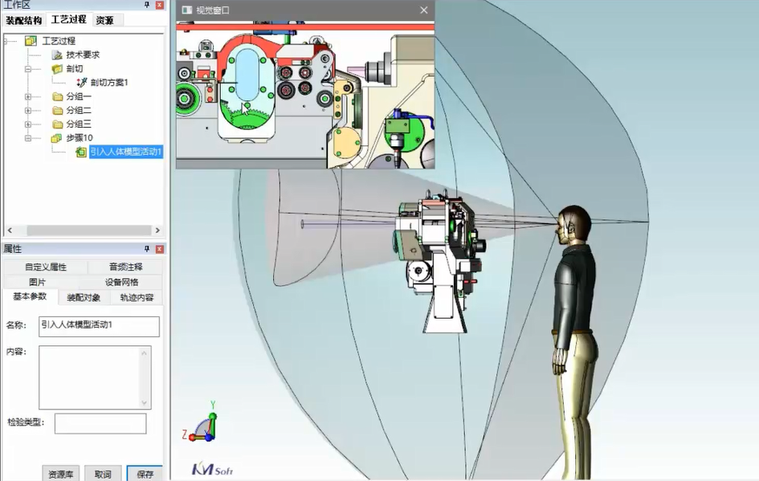Viewport: 759px width, 481px height.
Task: Expand the 分组一 folder node
Action: (x=28, y=96)
